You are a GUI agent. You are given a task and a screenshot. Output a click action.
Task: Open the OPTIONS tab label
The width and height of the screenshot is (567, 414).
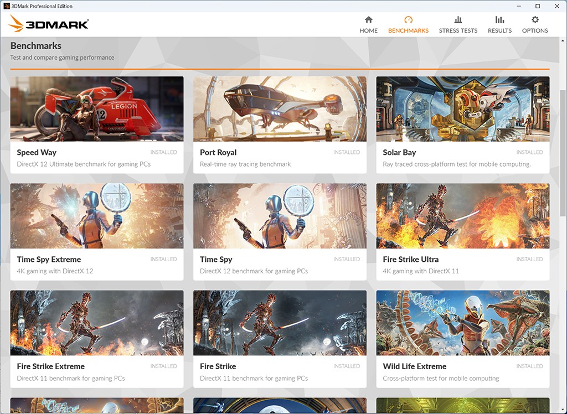tap(535, 31)
